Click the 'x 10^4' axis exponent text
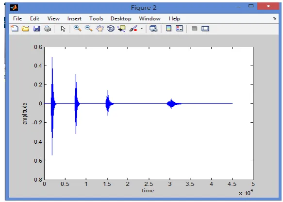The image size is (283, 202). click(246, 193)
